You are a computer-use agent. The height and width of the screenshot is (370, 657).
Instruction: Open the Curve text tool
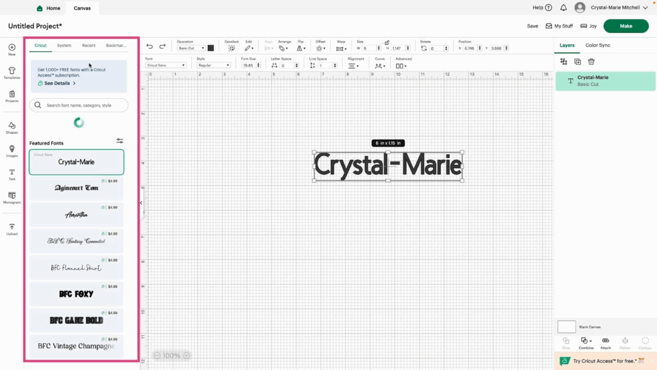click(380, 66)
